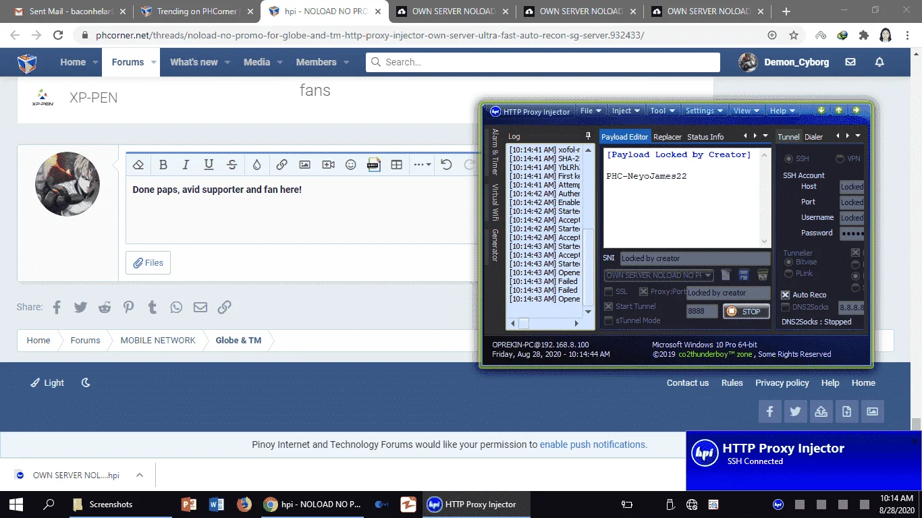Toggle the Start Tunnel checkbox
Image resolution: width=922 pixels, height=518 pixels.
[x=609, y=306]
